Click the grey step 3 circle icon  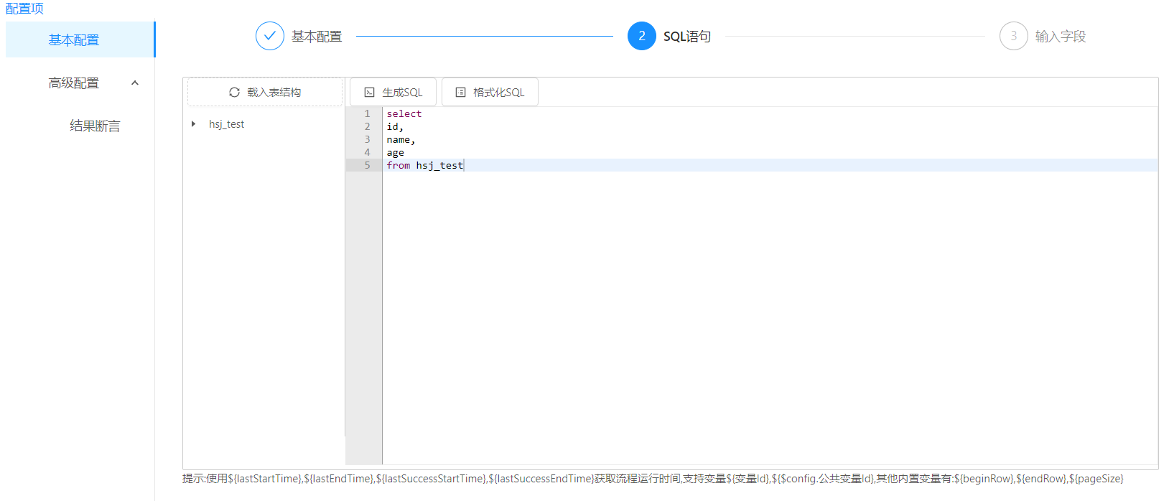point(1013,36)
